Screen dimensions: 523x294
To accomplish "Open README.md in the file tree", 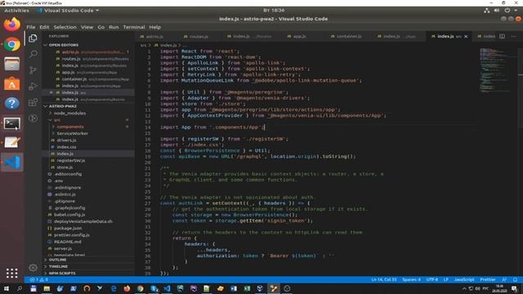I will pyautogui.click(x=68, y=242).
